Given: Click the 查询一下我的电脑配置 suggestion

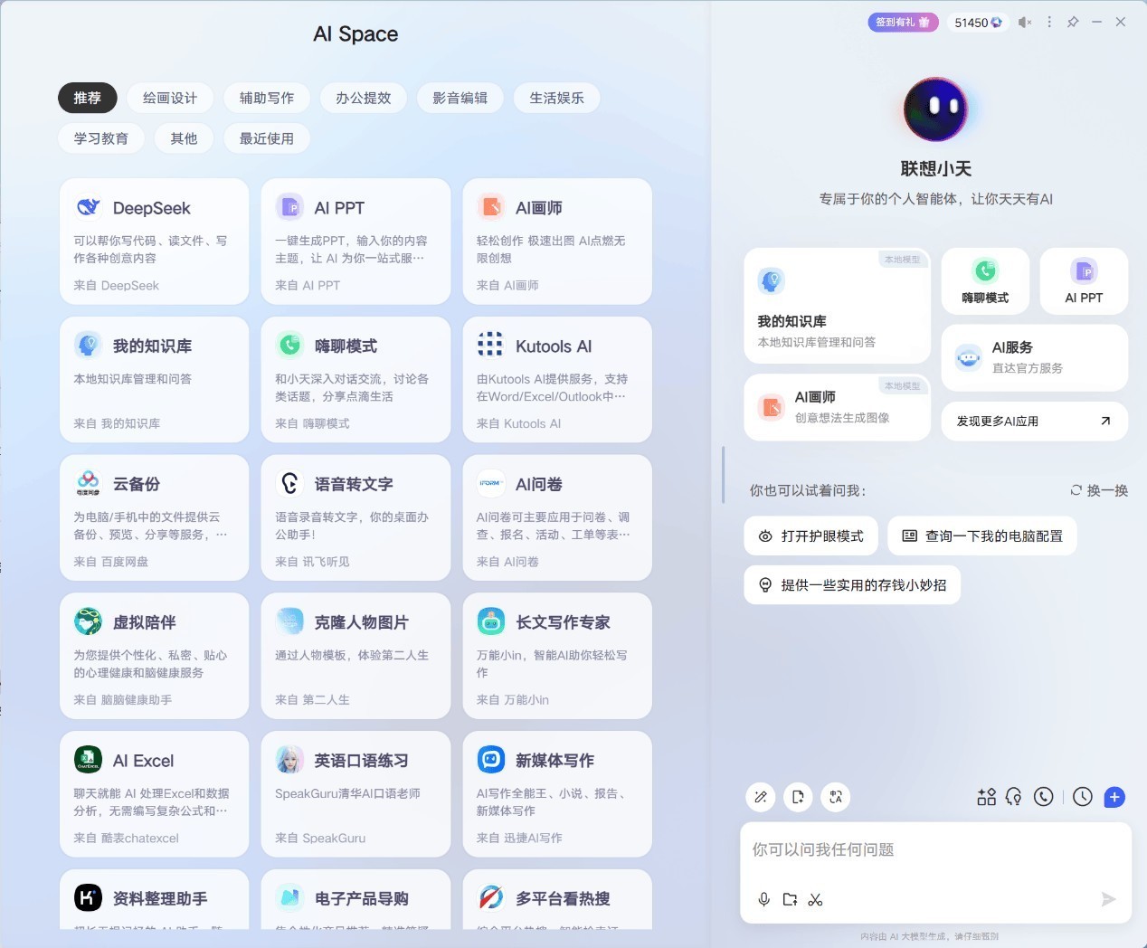Looking at the screenshot, I should click(982, 536).
